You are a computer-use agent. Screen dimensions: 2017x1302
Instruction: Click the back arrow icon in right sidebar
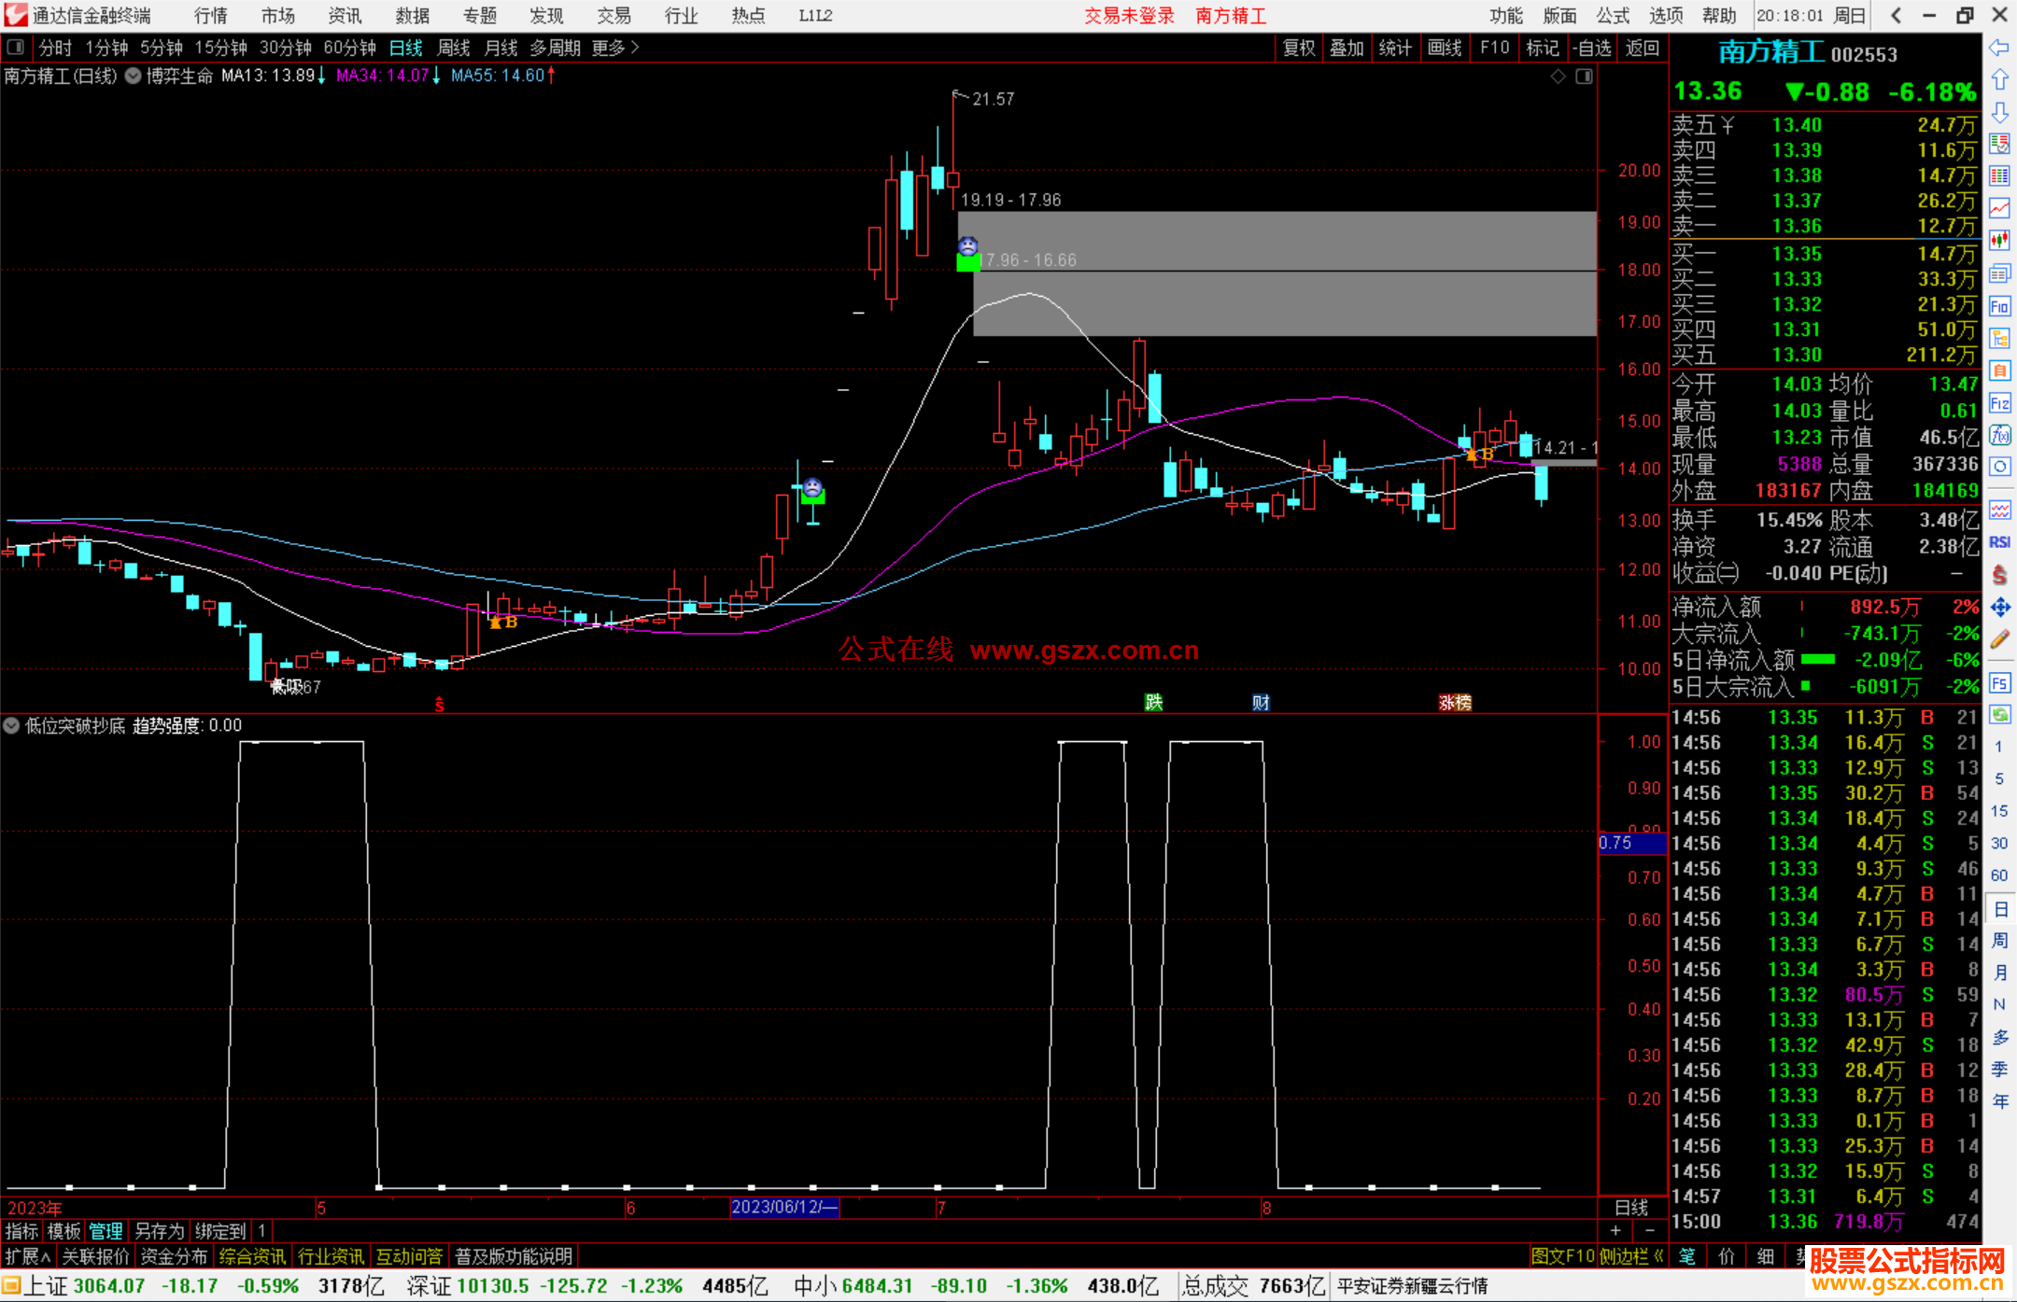(x=1999, y=48)
